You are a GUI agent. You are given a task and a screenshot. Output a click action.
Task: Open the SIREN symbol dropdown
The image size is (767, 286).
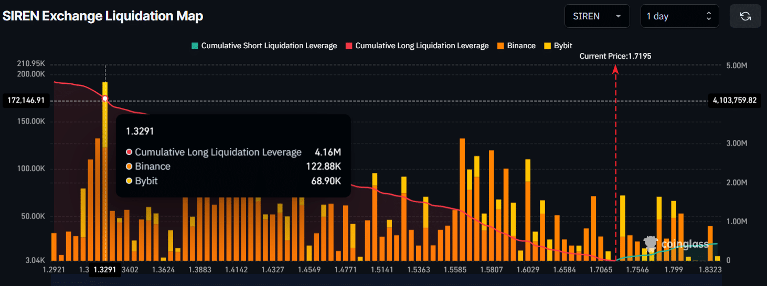tap(596, 16)
